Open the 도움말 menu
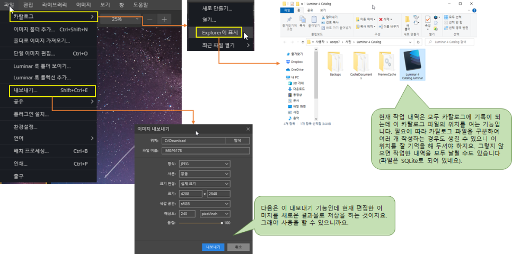Screen dimensions: 512x254 coord(140,5)
